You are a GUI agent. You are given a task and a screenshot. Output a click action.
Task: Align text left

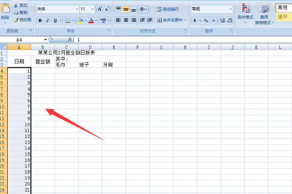tap(118, 20)
